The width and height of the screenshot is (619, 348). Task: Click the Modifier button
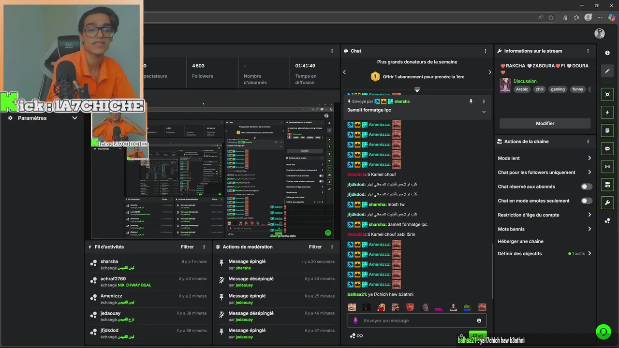(x=545, y=123)
